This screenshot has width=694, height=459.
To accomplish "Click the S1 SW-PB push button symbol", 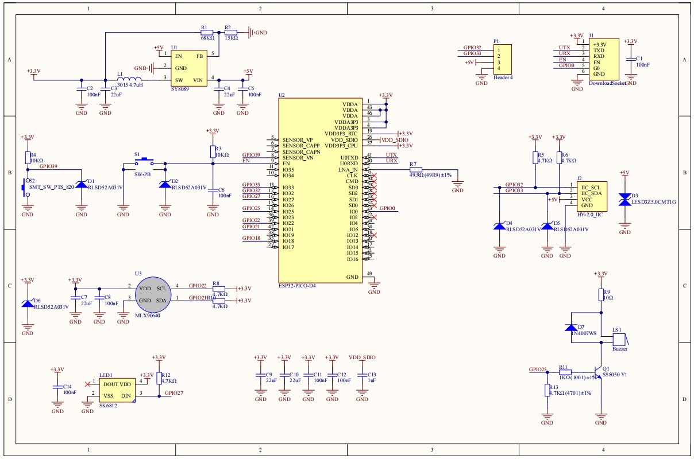I will (x=144, y=162).
